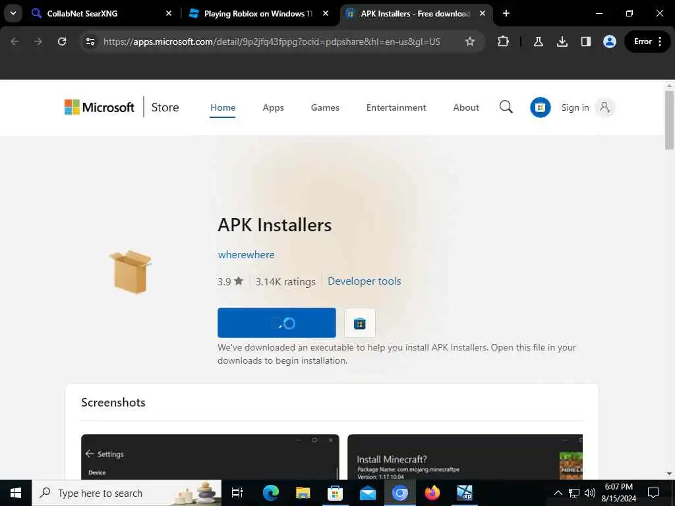The height and width of the screenshot is (506, 675).
Task: Open the Store search magnifier
Action: [506, 107]
